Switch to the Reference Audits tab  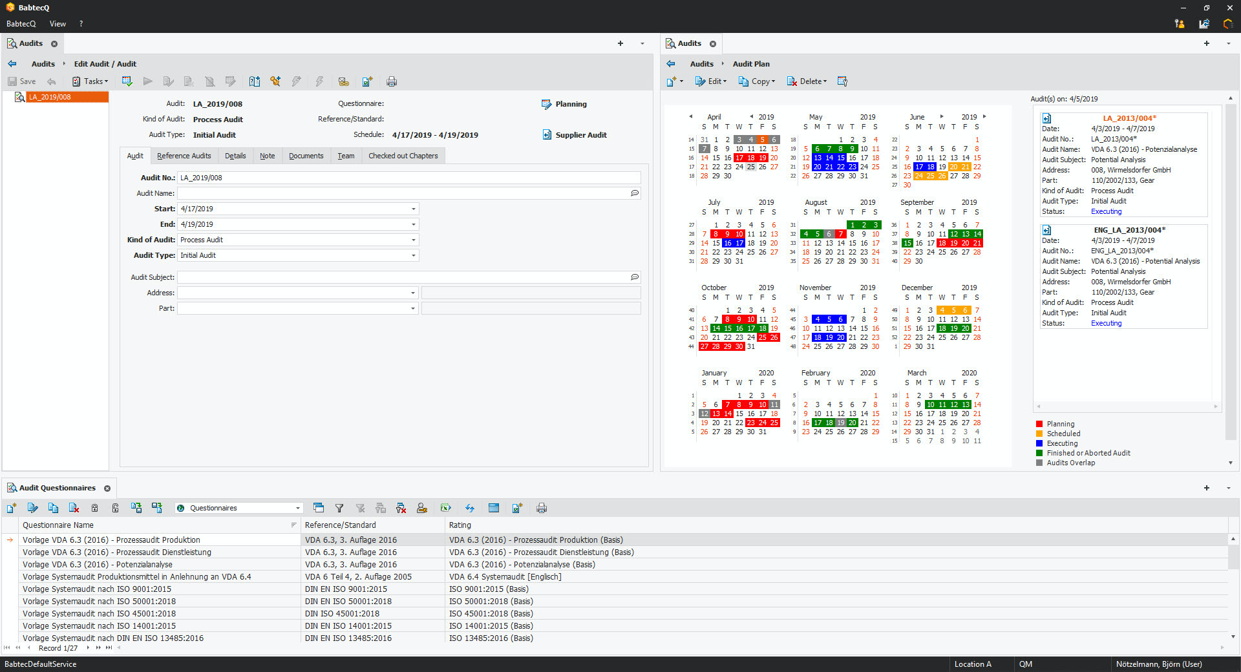tap(184, 156)
